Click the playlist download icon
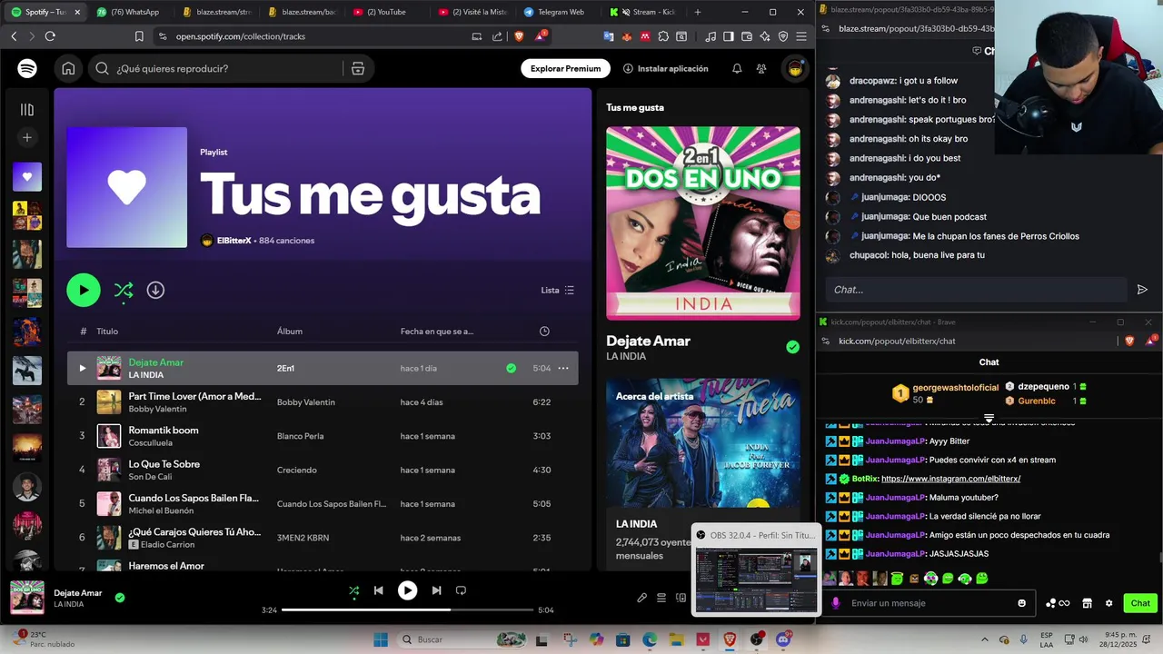The height and width of the screenshot is (654, 1163). (x=155, y=290)
